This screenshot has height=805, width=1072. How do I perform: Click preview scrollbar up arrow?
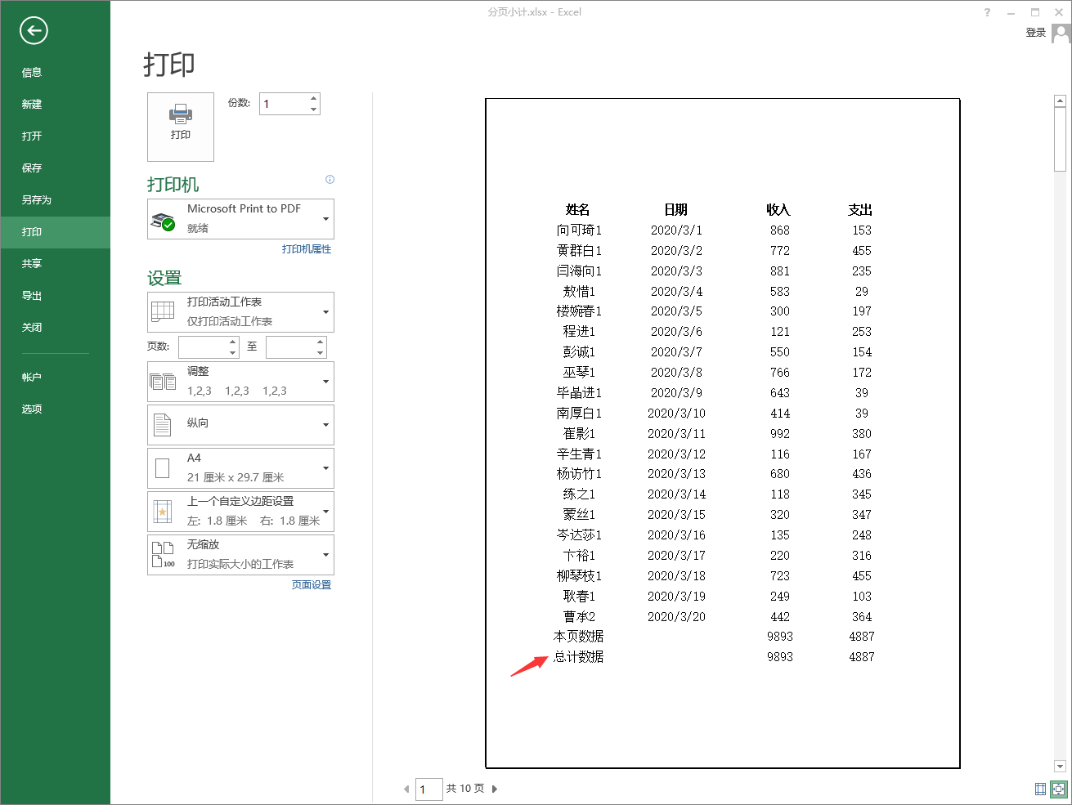pos(1061,101)
